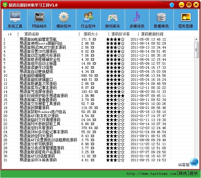The width and height of the screenshot is (201, 178).
Task: Click the blue shirt skin icon
Action: click(x=172, y=5)
